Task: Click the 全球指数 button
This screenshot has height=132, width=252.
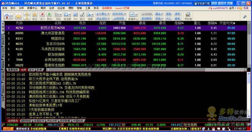Action: point(147,14)
